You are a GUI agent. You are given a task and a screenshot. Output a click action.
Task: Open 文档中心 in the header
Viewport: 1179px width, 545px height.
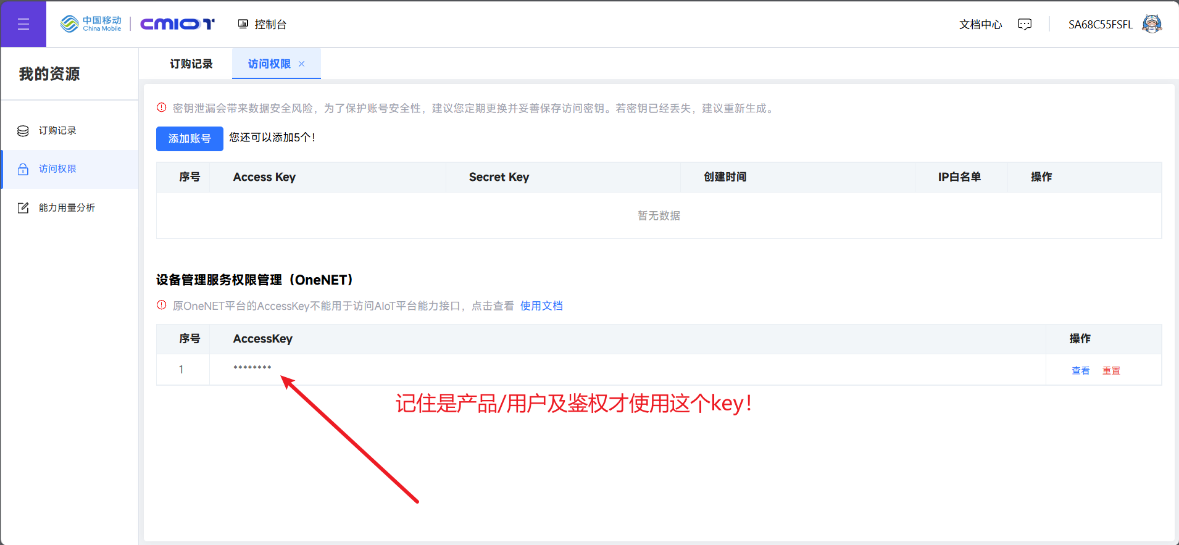[x=980, y=24]
